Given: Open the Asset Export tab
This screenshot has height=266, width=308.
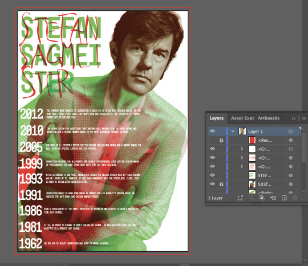Looking at the screenshot, I should click(242, 118).
